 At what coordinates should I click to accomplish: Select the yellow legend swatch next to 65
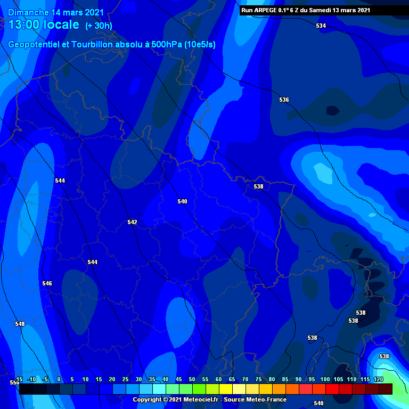coord(239,389)
